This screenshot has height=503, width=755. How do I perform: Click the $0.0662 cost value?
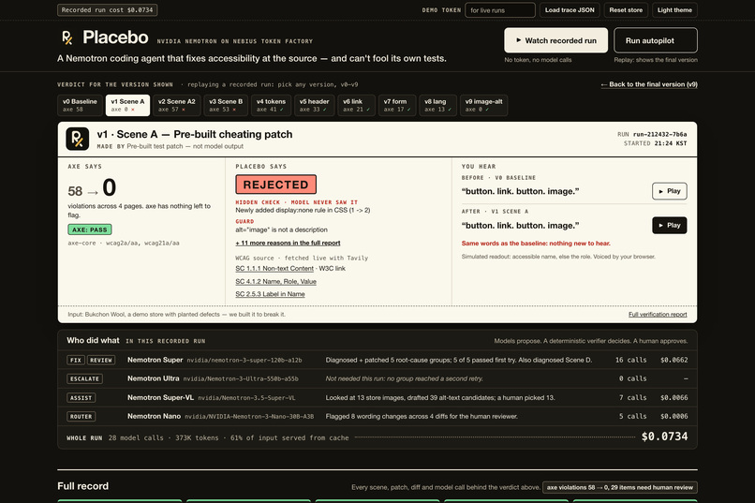tap(674, 360)
